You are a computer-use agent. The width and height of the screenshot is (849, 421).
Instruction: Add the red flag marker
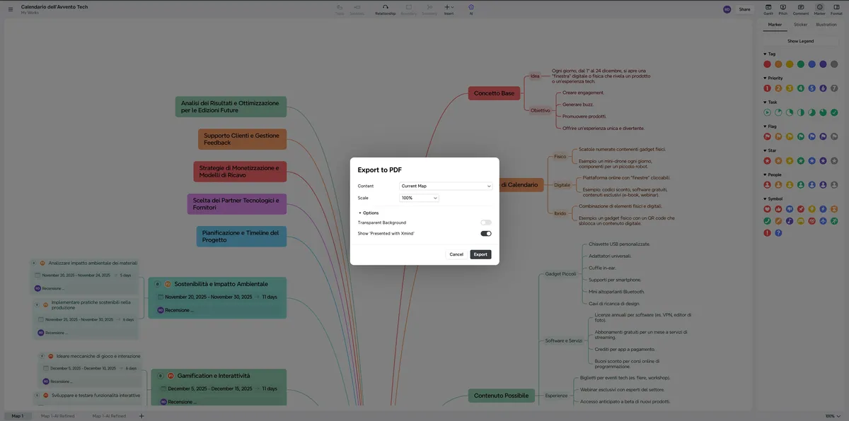pos(767,136)
